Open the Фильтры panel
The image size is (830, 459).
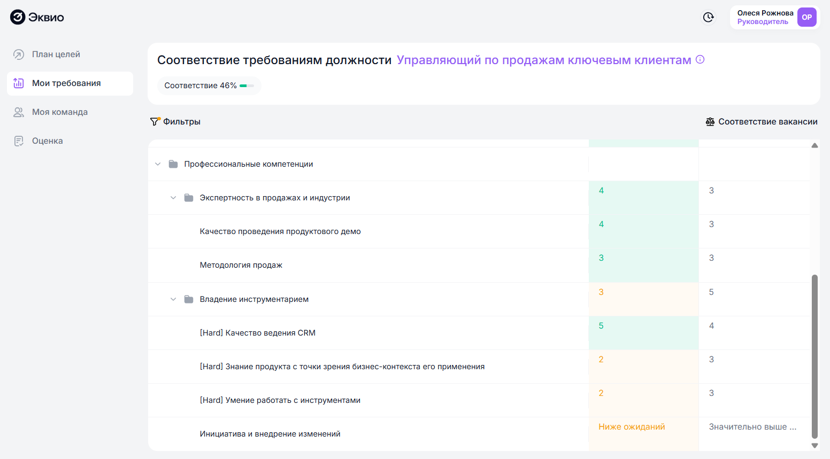click(175, 122)
